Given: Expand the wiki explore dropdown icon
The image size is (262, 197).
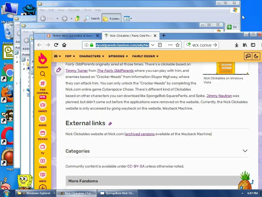Looking at the screenshot, I should click(x=58, y=56).
